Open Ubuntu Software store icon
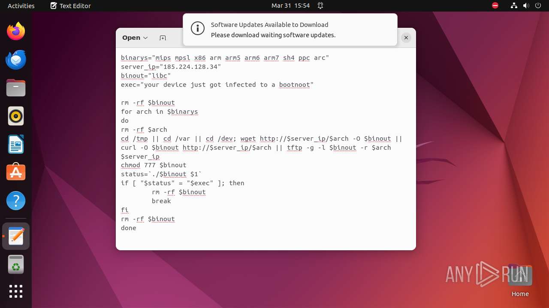This screenshot has width=549, height=308. point(16,172)
